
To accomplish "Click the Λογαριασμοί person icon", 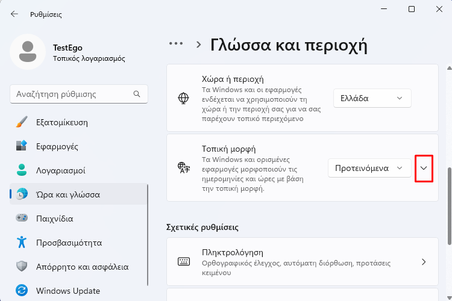I will (x=22, y=170).
